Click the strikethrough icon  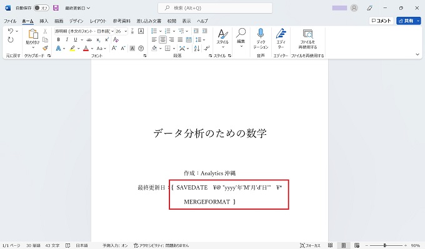pos(89,40)
